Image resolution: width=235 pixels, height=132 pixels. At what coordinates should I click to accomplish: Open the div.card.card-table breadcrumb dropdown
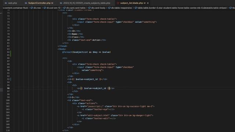(76, 8)
